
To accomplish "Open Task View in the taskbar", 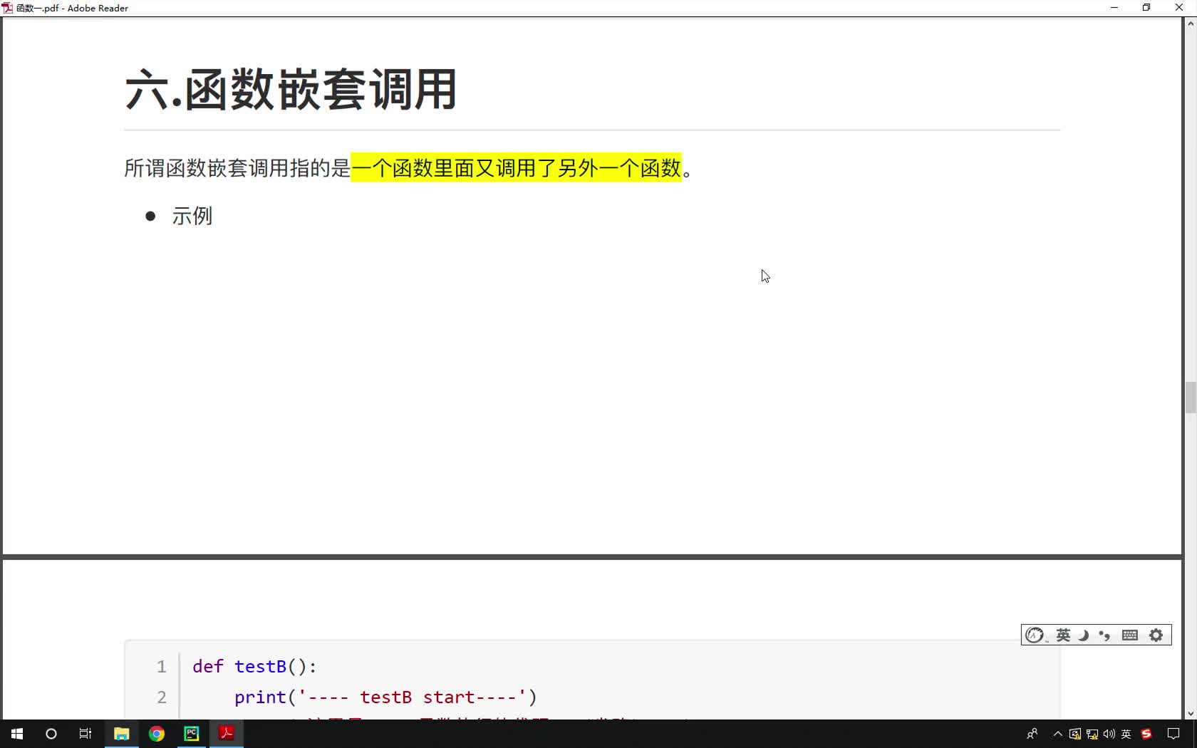I will click(x=85, y=734).
